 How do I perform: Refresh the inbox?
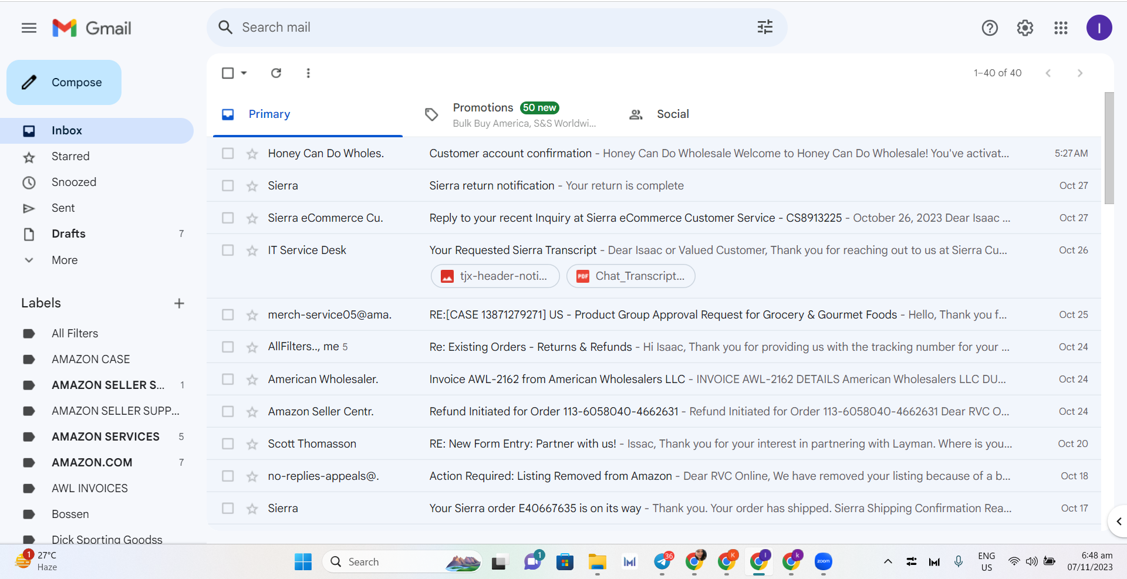[276, 73]
